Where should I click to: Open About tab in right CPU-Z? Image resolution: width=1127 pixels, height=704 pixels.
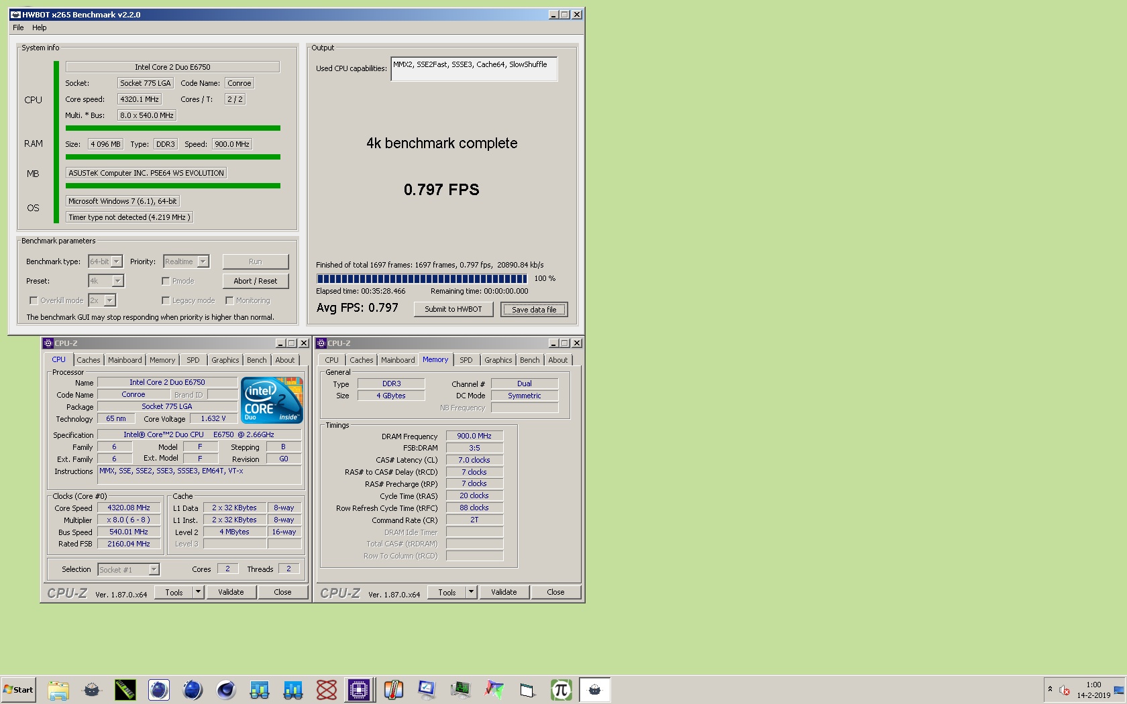[558, 360]
